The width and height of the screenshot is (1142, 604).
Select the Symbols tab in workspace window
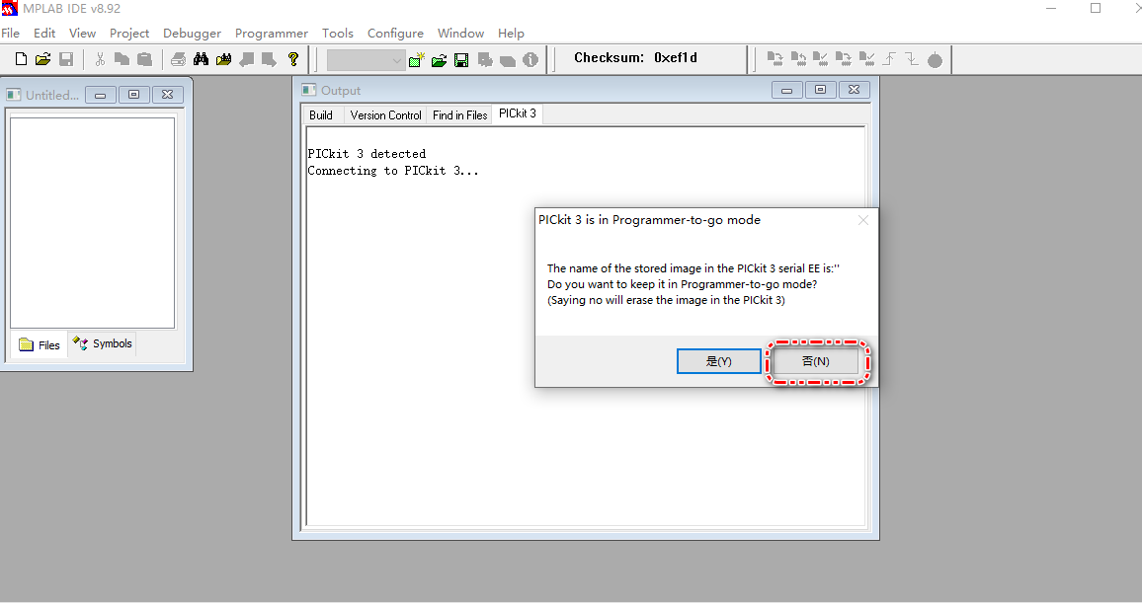pyautogui.click(x=102, y=343)
